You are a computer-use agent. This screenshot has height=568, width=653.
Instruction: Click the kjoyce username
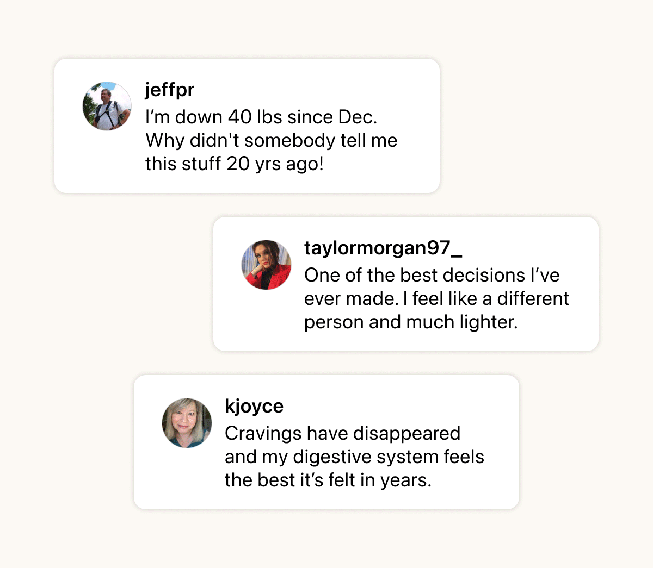tap(254, 406)
